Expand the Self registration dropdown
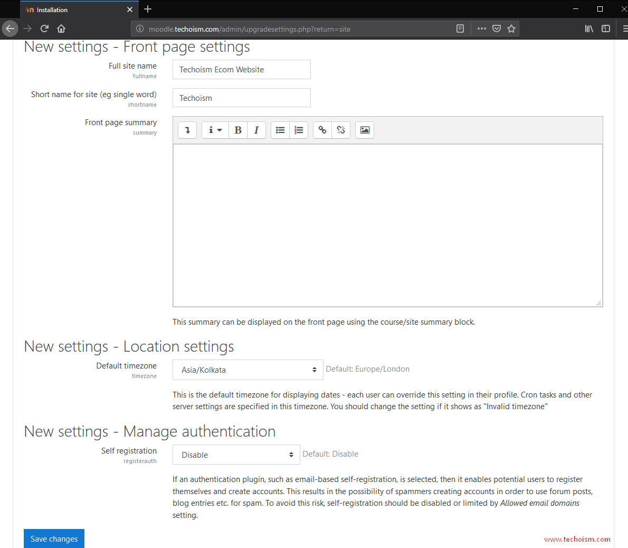628x548 pixels. click(236, 455)
